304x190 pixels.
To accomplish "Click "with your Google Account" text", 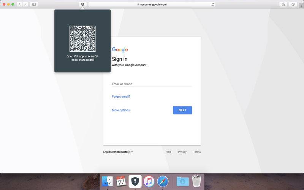I will [x=129, y=65].
